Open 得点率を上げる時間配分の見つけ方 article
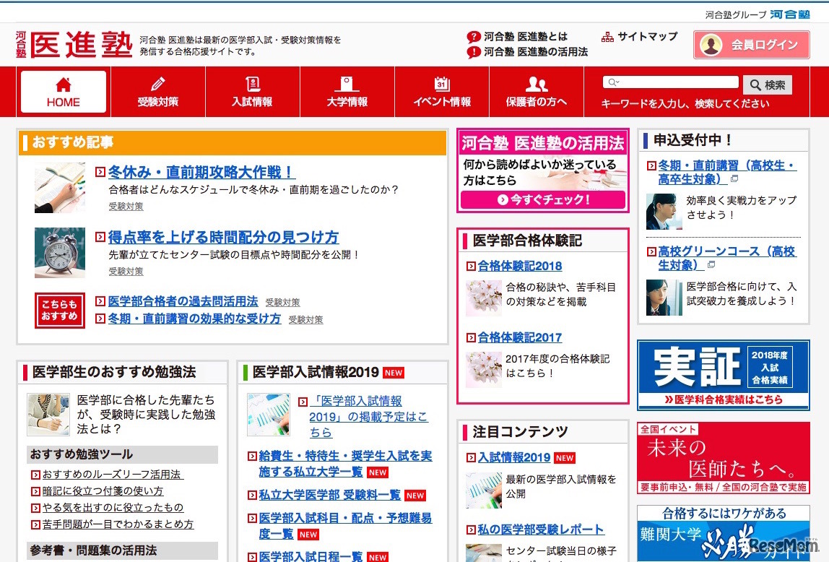Screen dimensions: 829x562 coord(223,237)
